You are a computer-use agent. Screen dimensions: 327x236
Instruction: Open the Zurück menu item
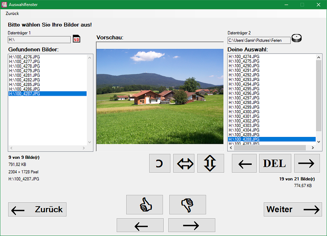click(x=12, y=13)
